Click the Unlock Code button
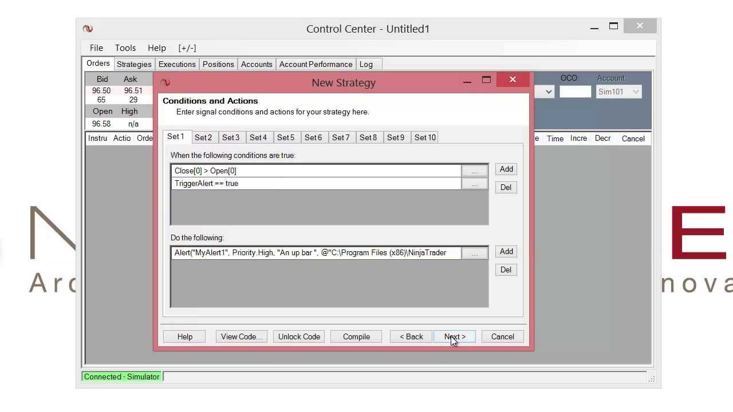Screen dimensions: 733x412 coord(299,336)
